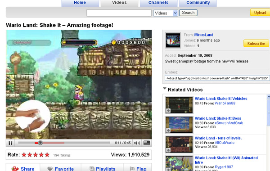Viewport: 270px width, 171px height.
Task: Visit xSmashAndGrab's channel
Action: (229, 123)
